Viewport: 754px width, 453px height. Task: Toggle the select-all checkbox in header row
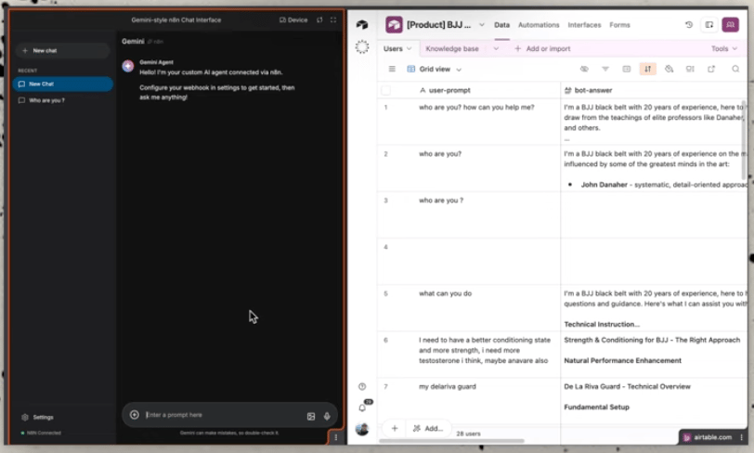tap(385, 90)
